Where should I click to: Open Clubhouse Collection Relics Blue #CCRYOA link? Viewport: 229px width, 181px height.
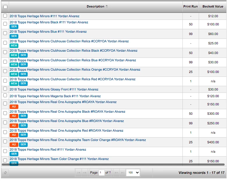(73, 60)
